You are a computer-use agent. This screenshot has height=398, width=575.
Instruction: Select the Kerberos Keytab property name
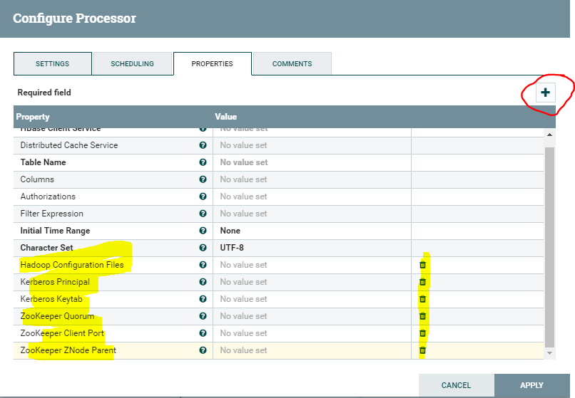(51, 299)
